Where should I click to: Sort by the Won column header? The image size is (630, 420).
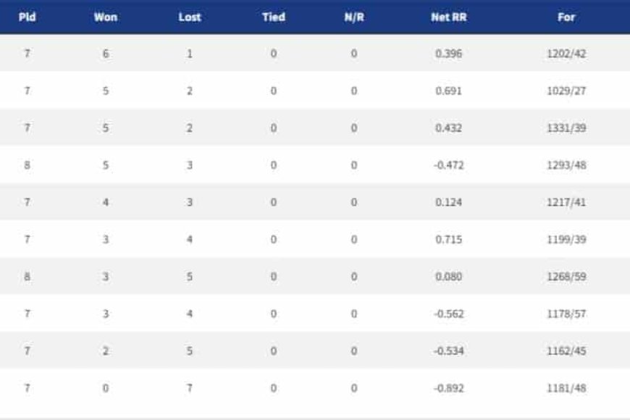tap(106, 17)
